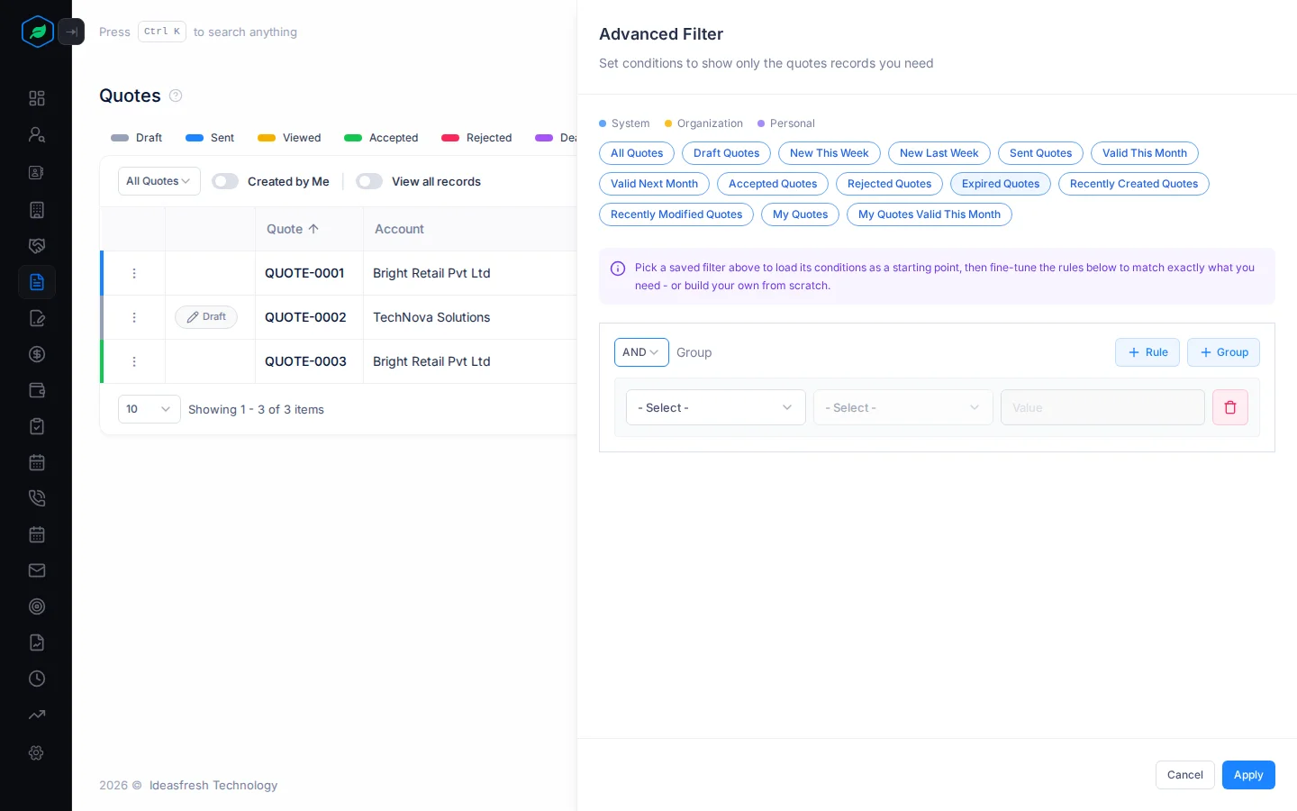Open the dollar coin icon in sidebar

[x=37, y=354]
